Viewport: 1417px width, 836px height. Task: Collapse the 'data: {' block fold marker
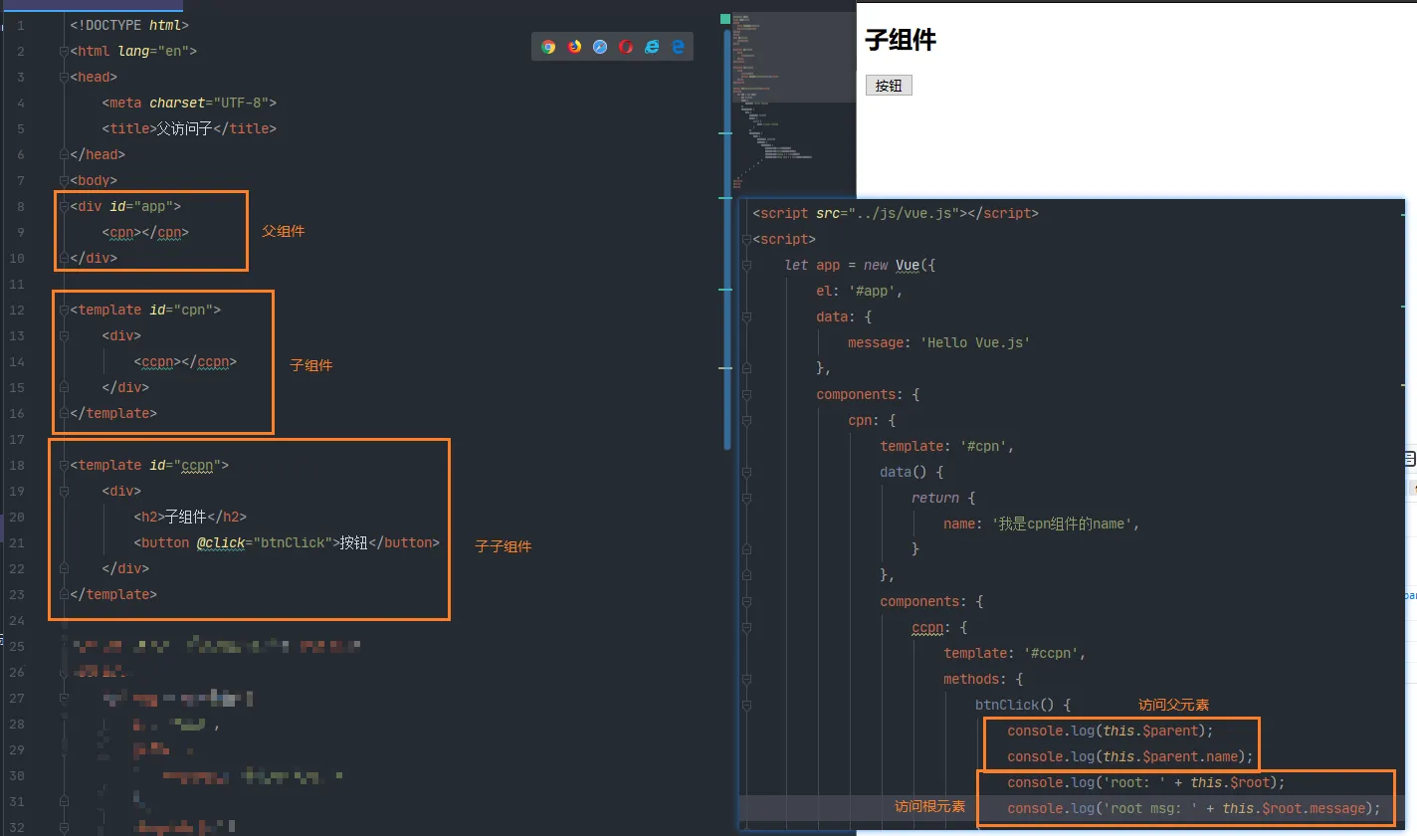click(x=746, y=316)
